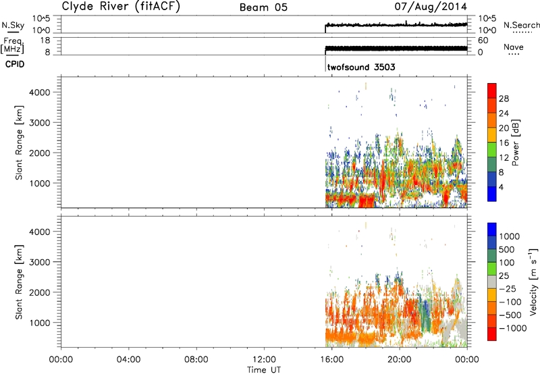This screenshot has width=540, height=374.
Task: Click the '500' velocity color bar value
Action: point(507,250)
